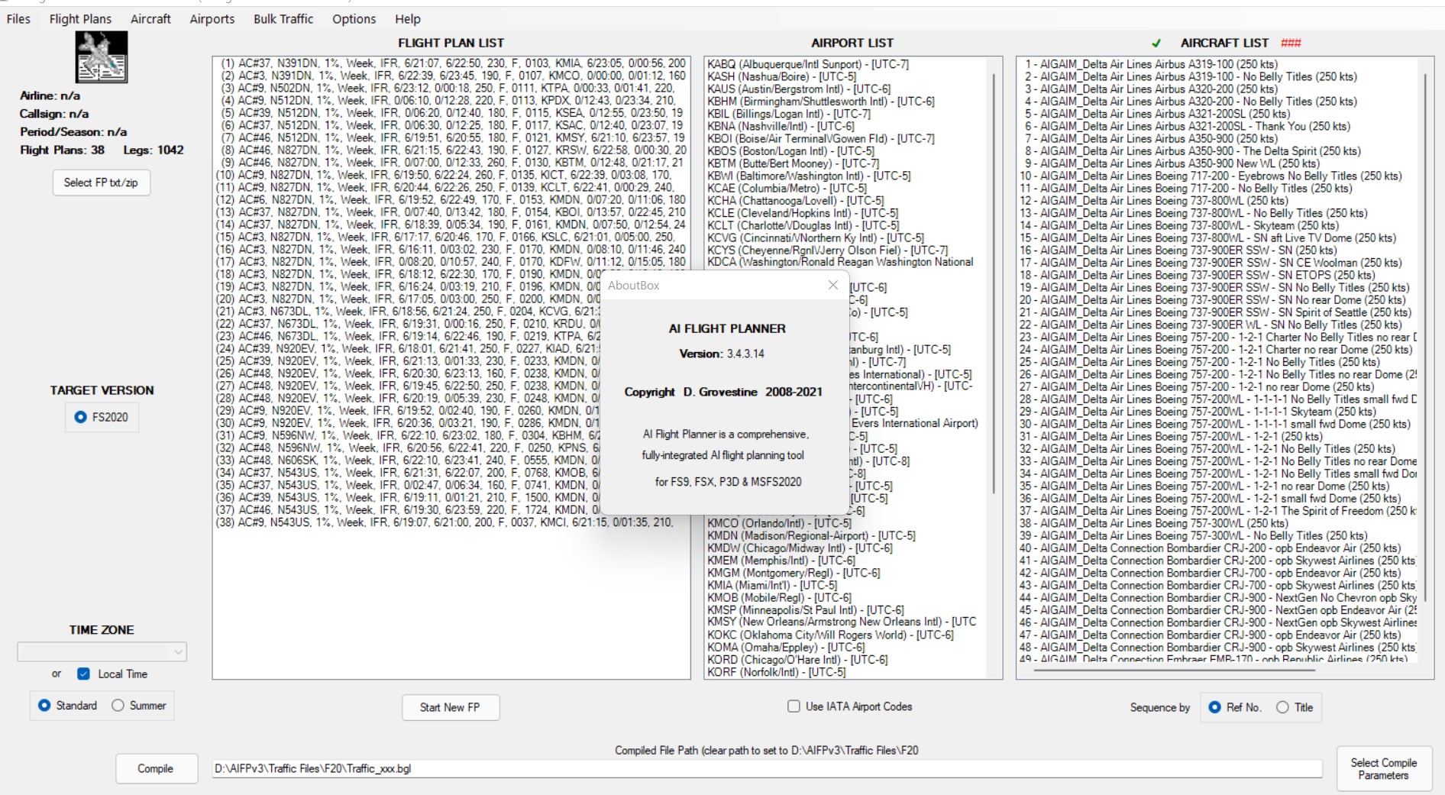
Task: Open the Help menu
Action: [408, 19]
